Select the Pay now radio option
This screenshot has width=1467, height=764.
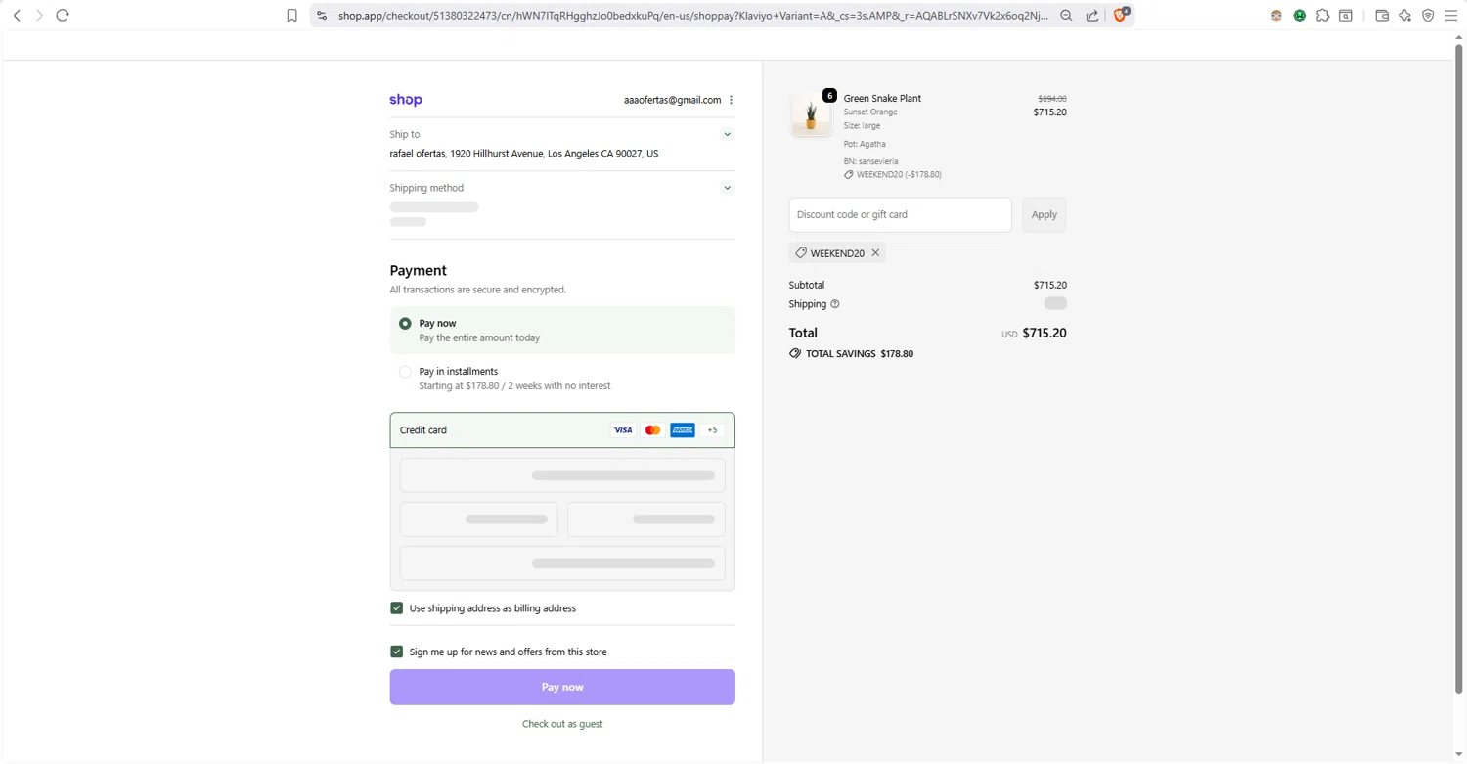click(x=405, y=324)
